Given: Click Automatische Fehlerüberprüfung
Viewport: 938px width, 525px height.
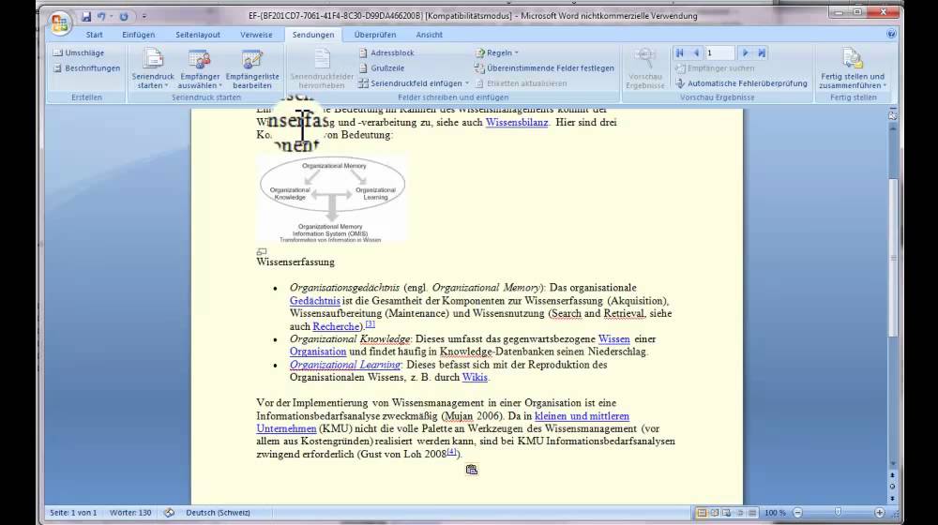Looking at the screenshot, I should [x=741, y=83].
